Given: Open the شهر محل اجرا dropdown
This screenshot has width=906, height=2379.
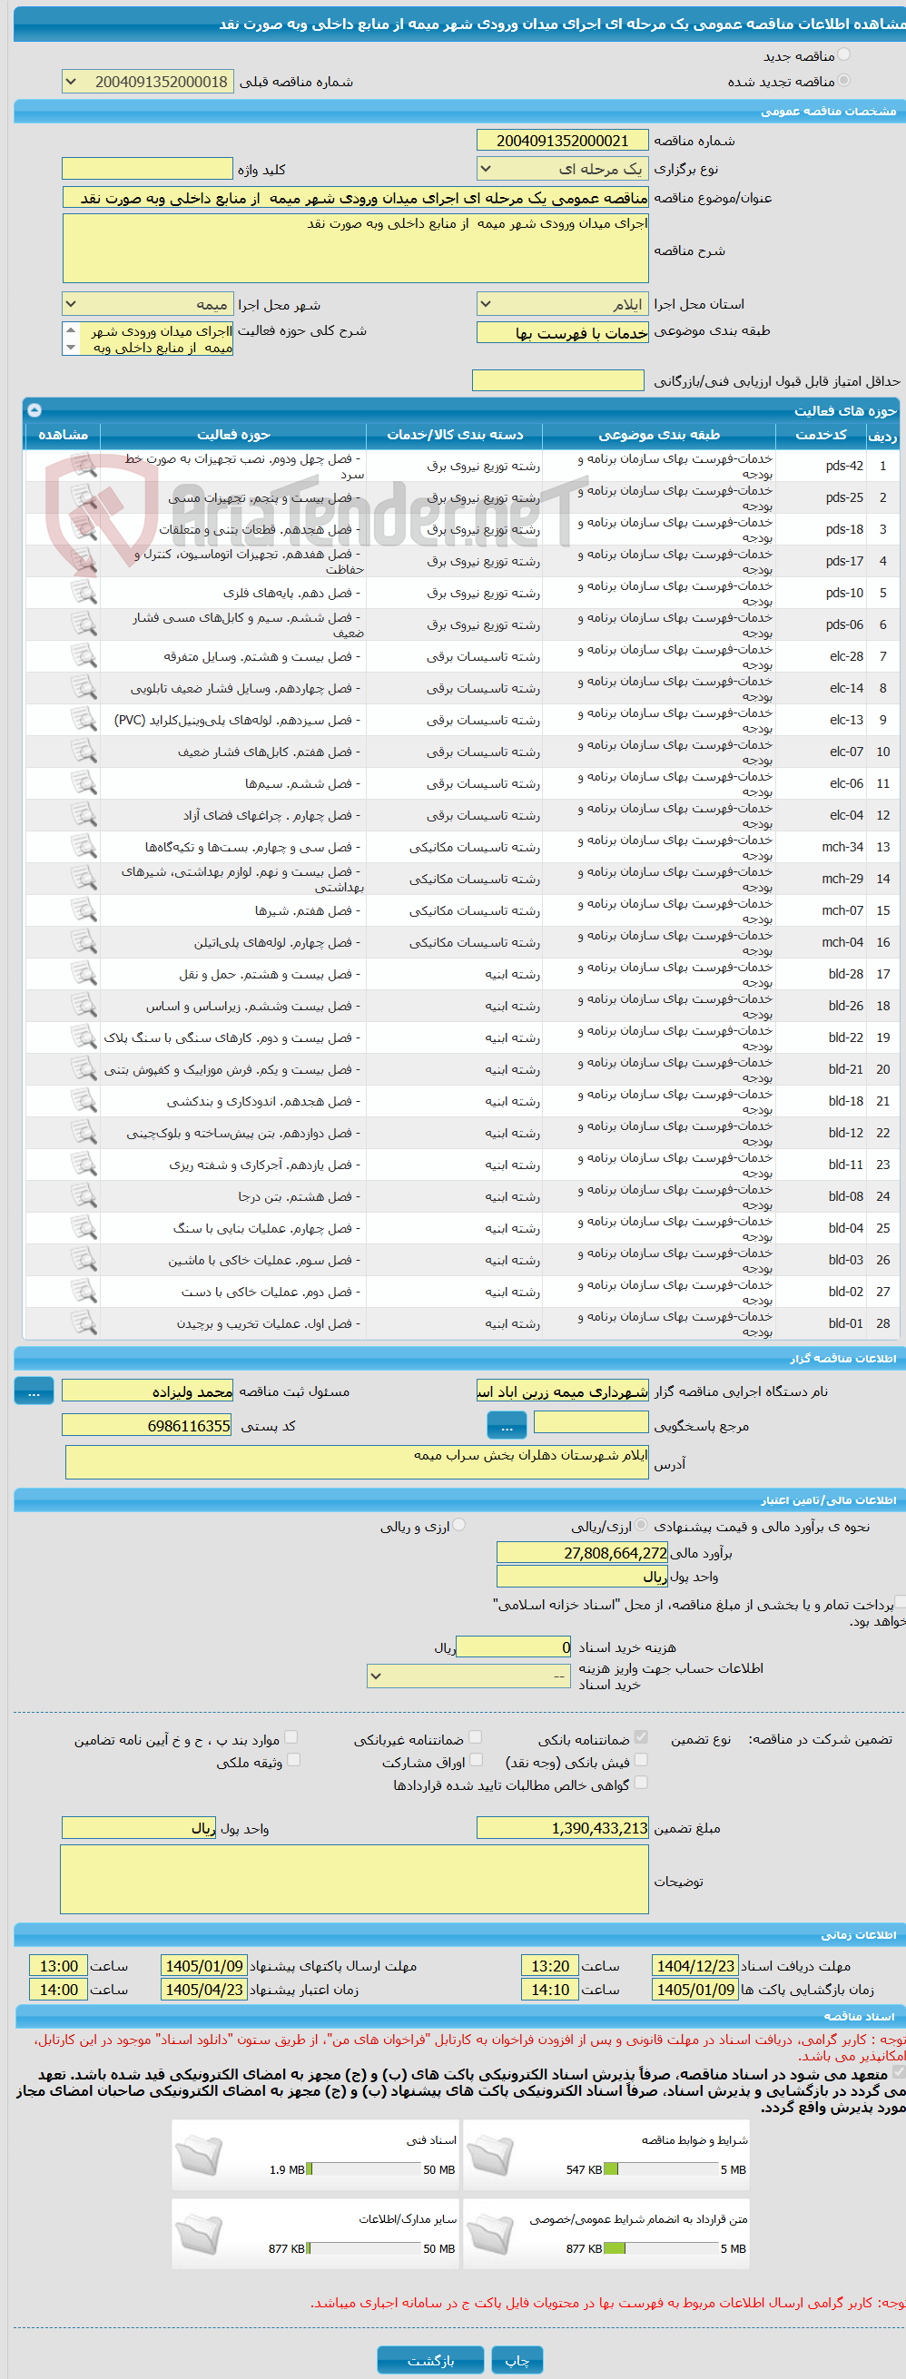Looking at the screenshot, I should pos(147,305).
